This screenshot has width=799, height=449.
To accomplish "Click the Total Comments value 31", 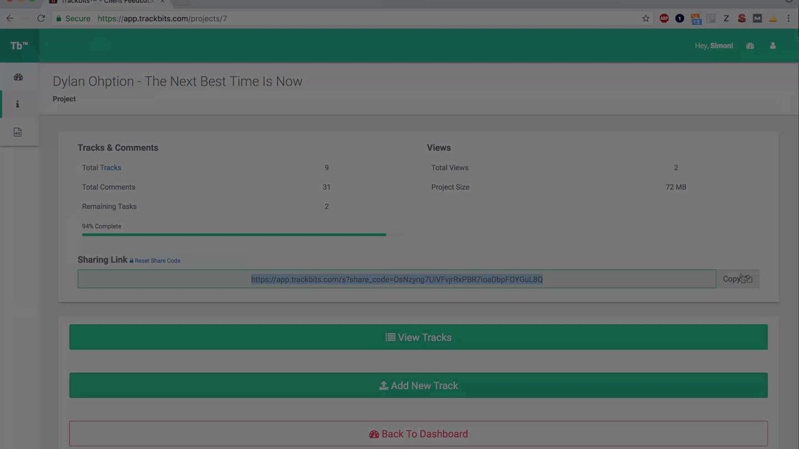I will point(326,187).
